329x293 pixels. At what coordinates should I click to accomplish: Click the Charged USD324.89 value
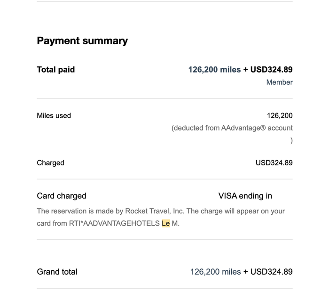click(274, 163)
